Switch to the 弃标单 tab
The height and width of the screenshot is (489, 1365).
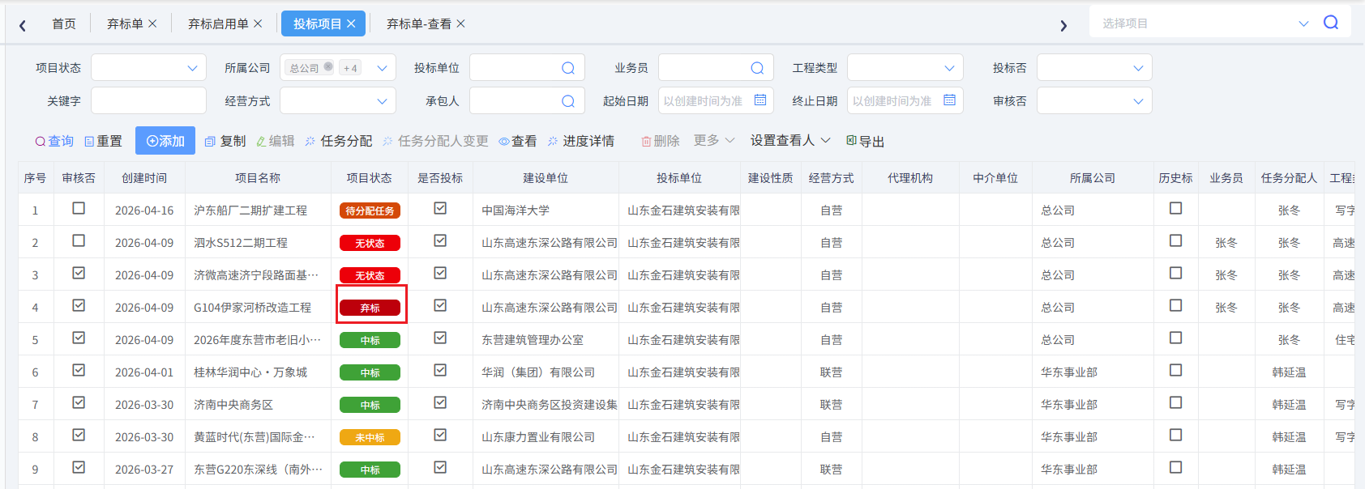click(x=125, y=23)
